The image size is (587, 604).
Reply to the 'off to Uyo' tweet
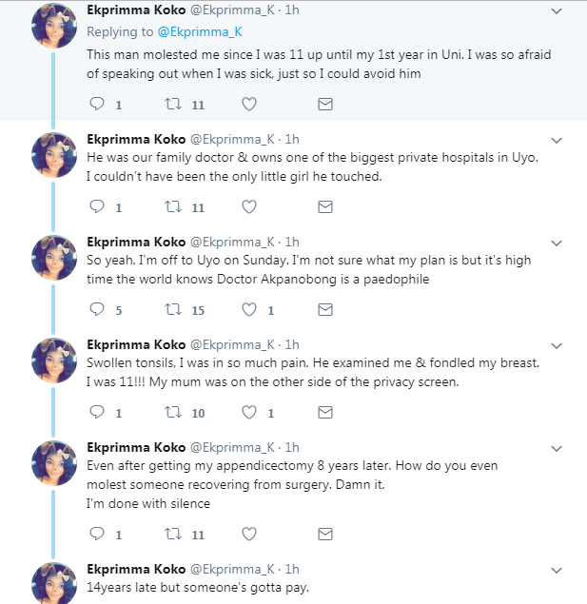[x=95, y=308]
